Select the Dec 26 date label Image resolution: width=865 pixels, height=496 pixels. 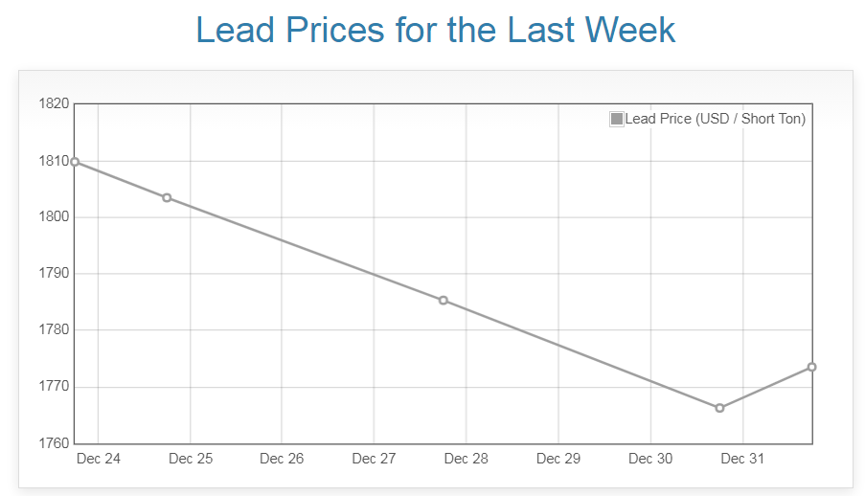282,459
